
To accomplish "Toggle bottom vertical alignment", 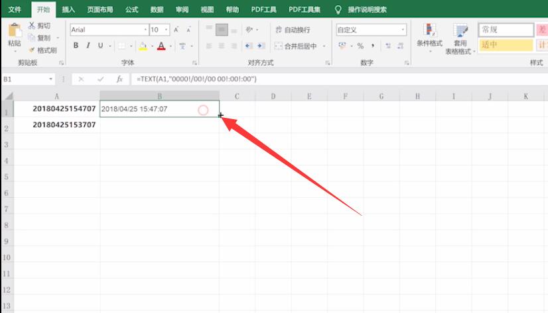I will click(x=234, y=30).
